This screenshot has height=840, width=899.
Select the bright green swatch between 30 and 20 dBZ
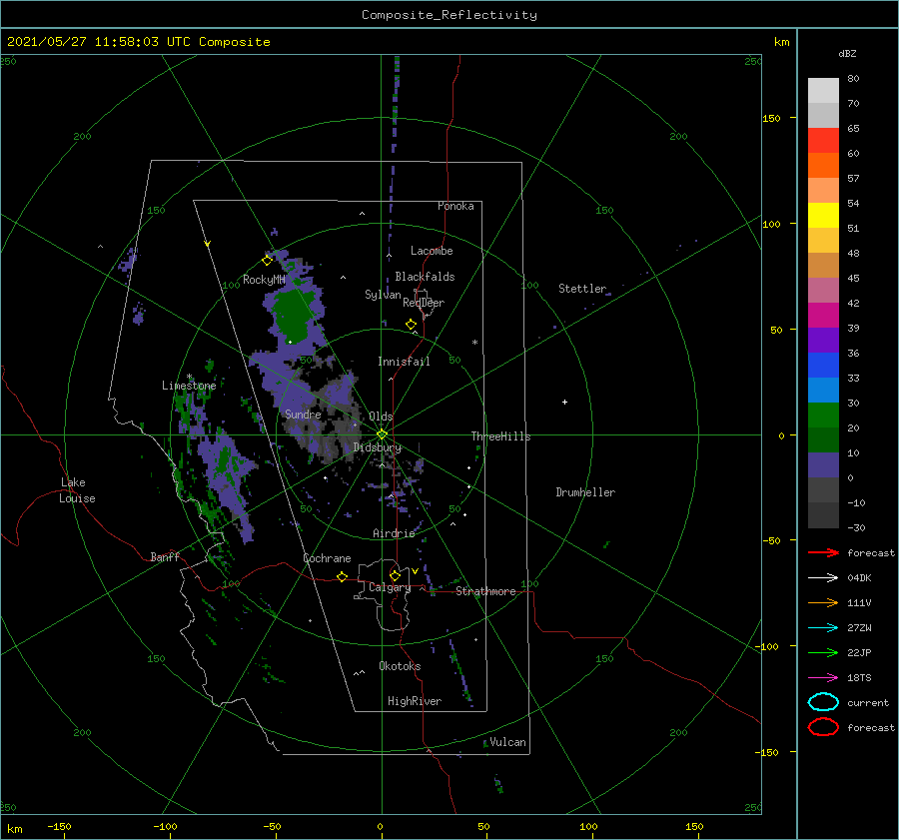pyautogui.click(x=823, y=415)
